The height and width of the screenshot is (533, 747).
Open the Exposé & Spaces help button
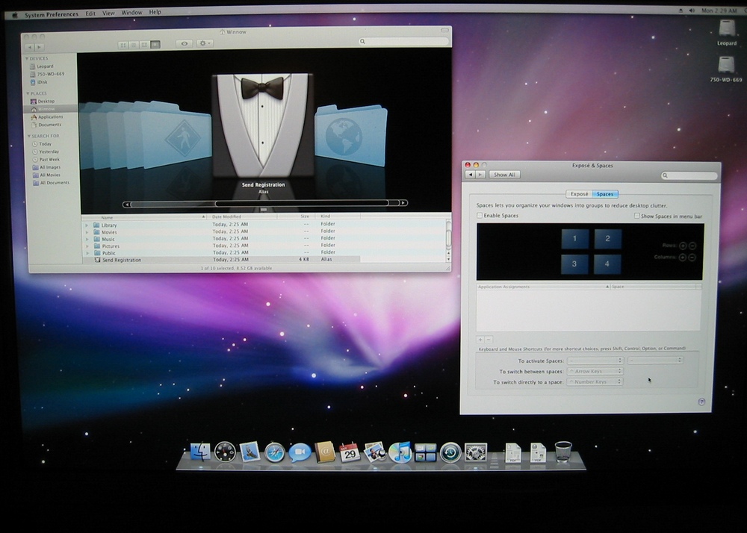coord(701,402)
